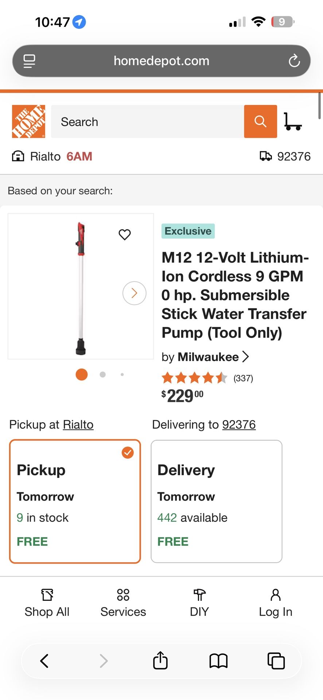Show all open Safari tabs

(x=276, y=660)
